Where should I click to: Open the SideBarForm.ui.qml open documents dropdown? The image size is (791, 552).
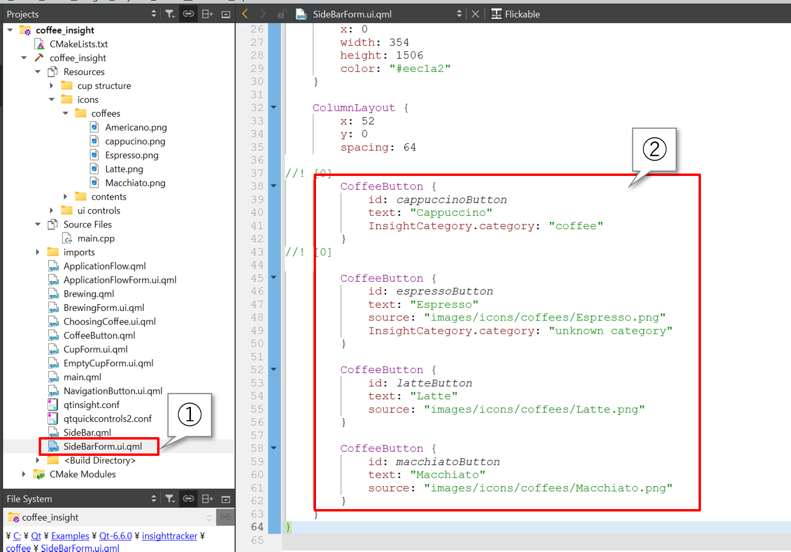click(x=459, y=14)
